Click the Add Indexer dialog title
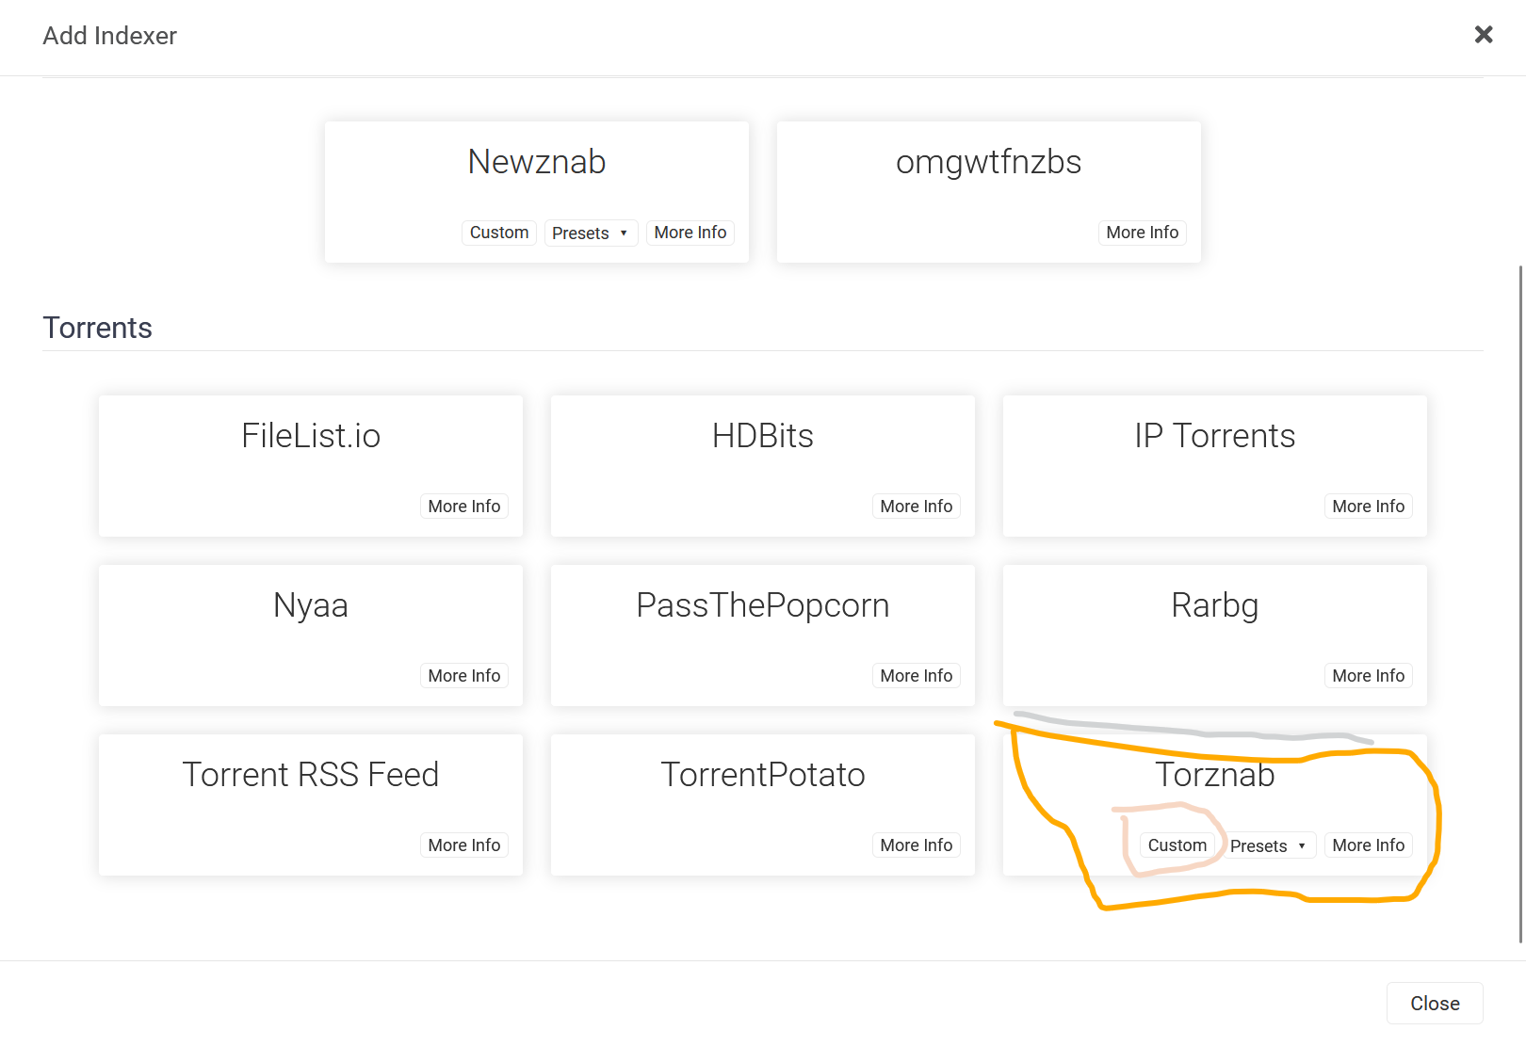Viewport: 1526px width, 1046px height. click(109, 36)
